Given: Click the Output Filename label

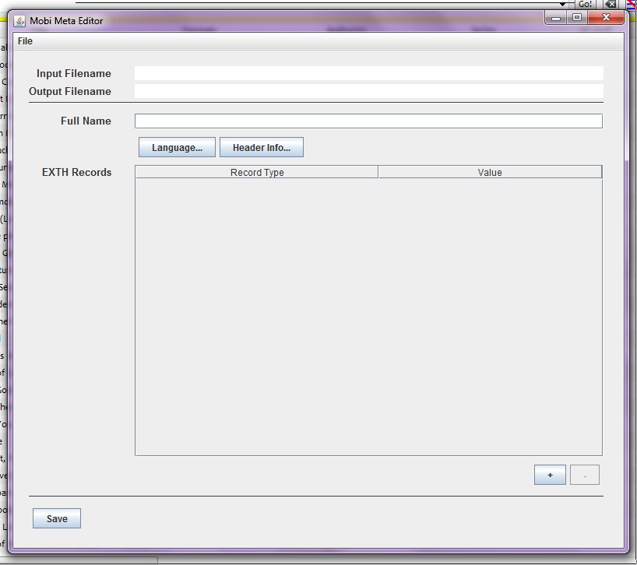Looking at the screenshot, I should tap(70, 91).
